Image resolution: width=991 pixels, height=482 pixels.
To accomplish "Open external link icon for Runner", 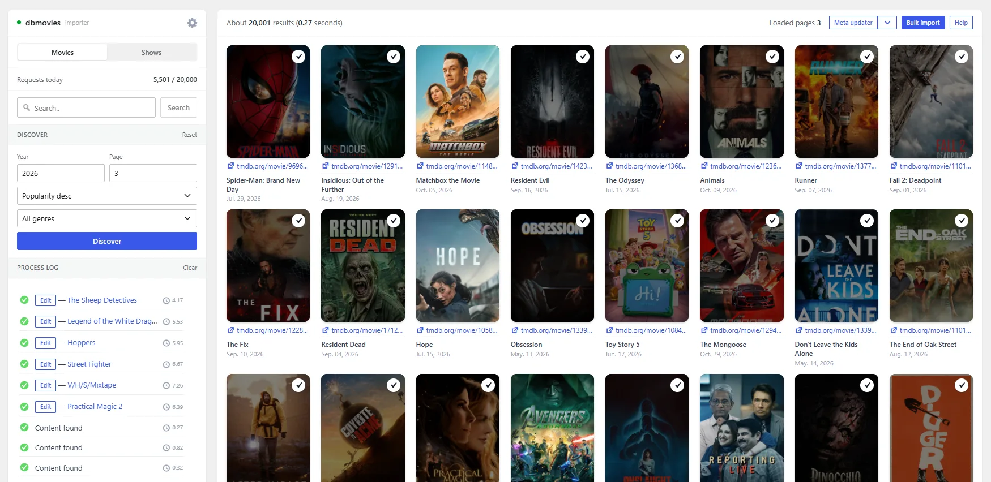I will (799, 166).
